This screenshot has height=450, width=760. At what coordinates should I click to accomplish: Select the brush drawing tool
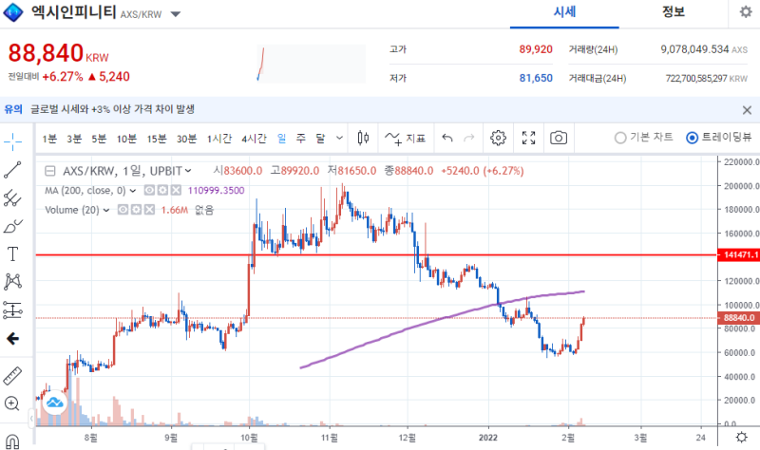12,226
